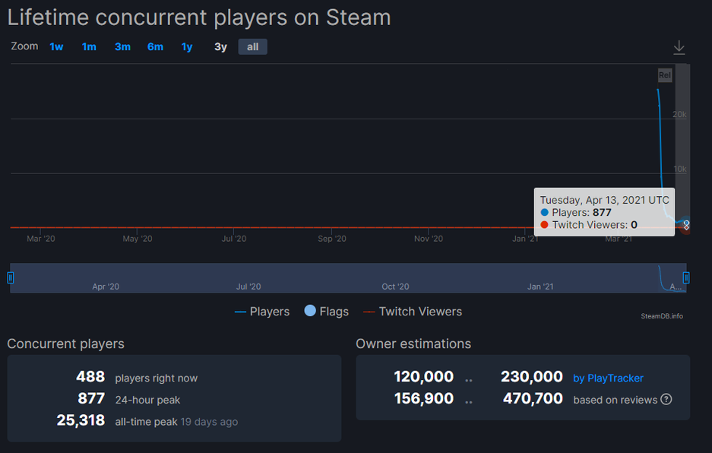Select the 3m zoom option
This screenshot has height=453, width=712.
122,47
